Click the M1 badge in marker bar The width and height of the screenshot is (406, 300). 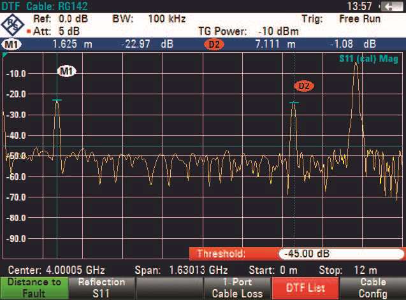click(11, 44)
